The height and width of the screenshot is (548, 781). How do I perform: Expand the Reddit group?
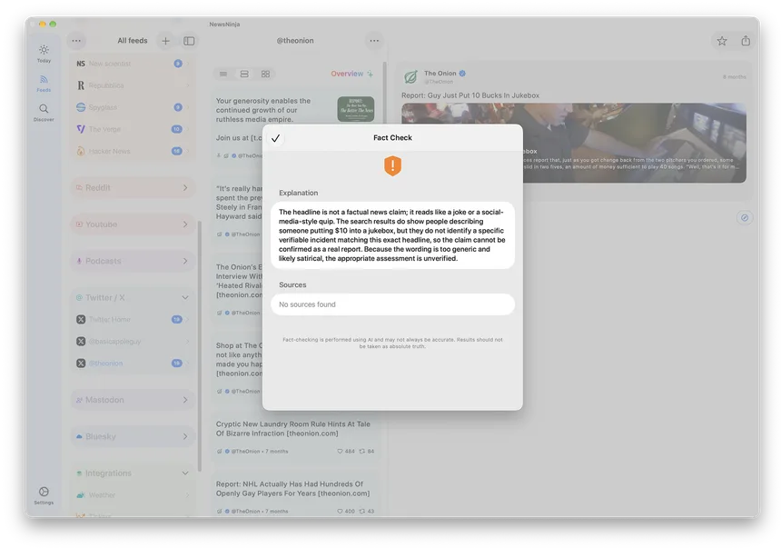click(x=133, y=187)
